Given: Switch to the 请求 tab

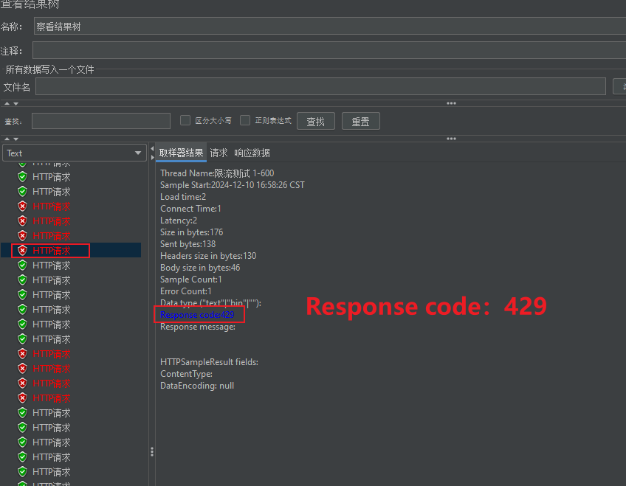Looking at the screenshot, I should [x=219, y=153].
